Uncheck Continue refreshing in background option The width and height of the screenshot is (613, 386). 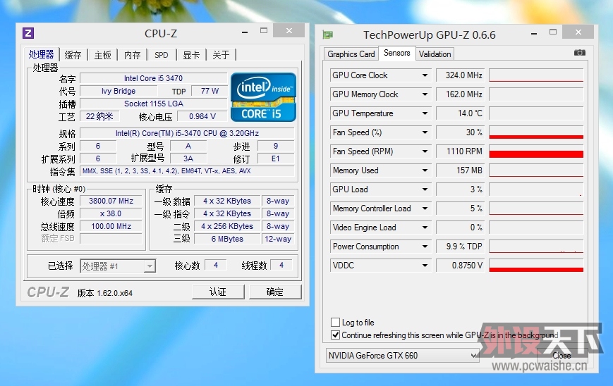pos(336,335)
